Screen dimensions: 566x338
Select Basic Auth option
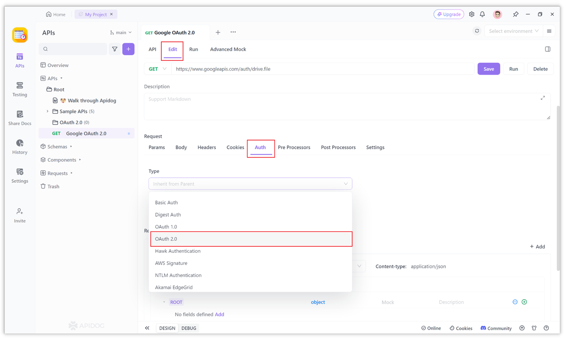pyautogui.click(x=250, y=203)
